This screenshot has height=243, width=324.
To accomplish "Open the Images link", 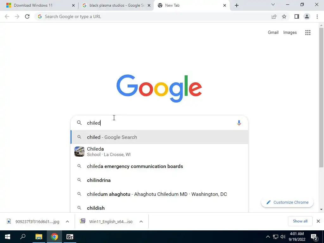I will 290,33.
